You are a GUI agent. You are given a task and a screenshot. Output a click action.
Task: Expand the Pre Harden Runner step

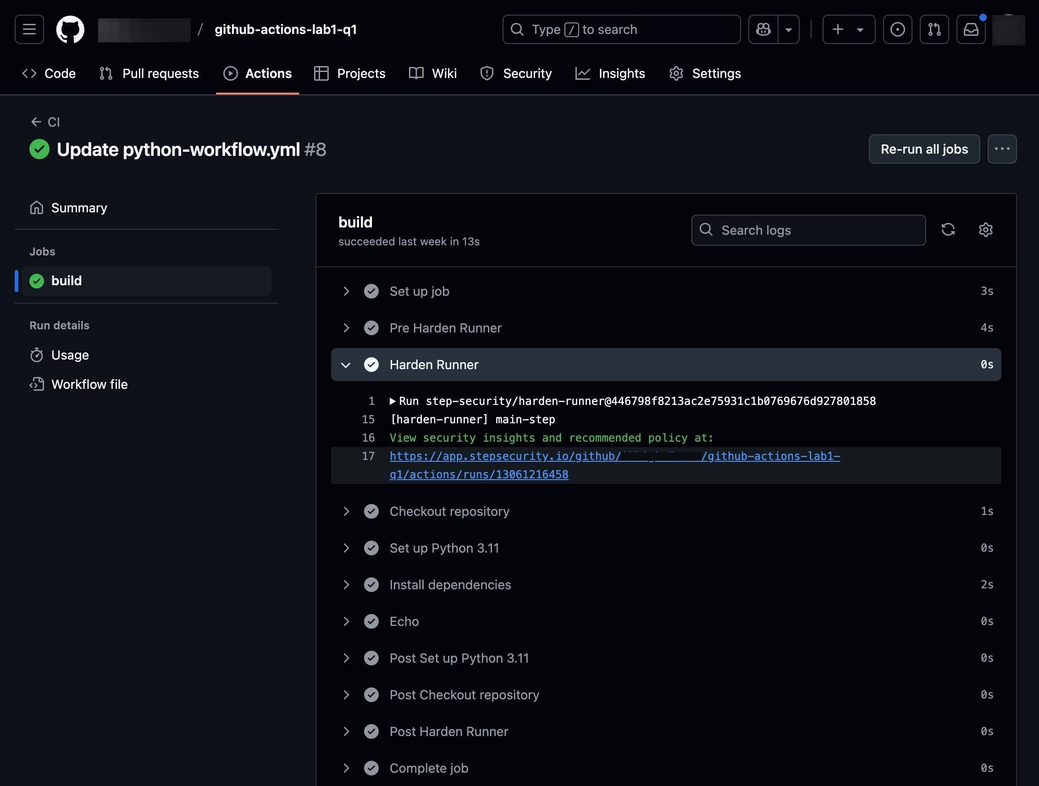(666, 328)
